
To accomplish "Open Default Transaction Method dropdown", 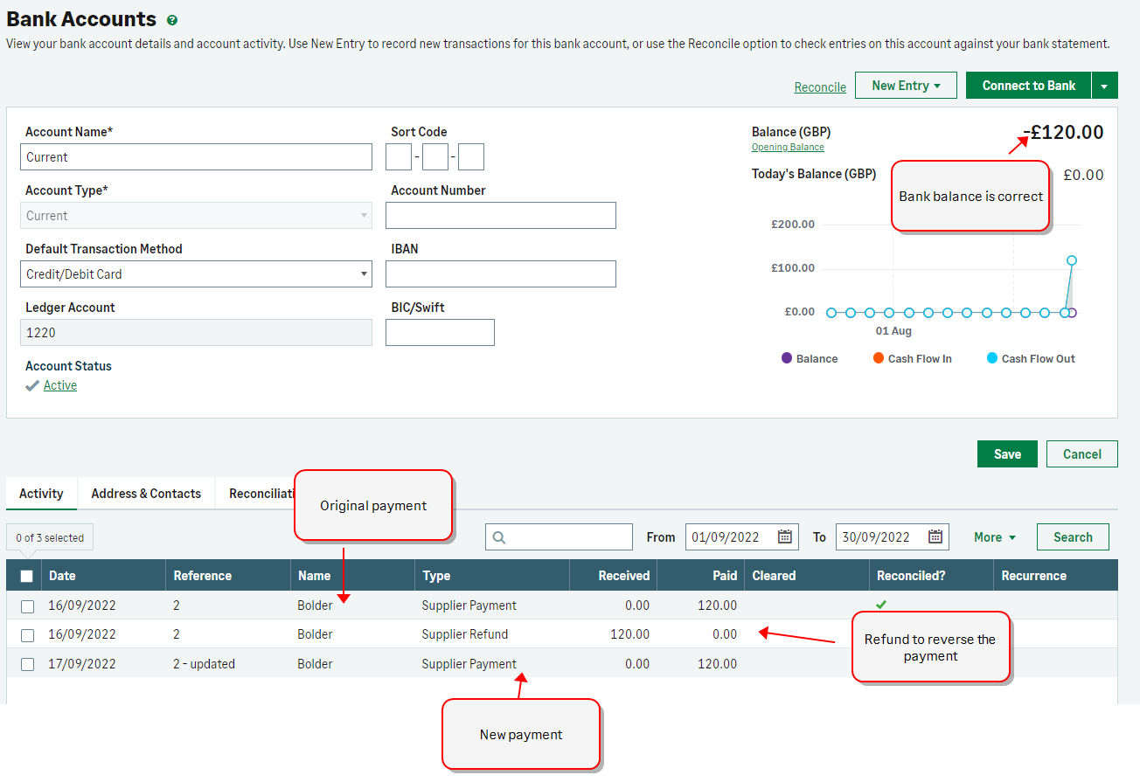I will click(196, 274).
